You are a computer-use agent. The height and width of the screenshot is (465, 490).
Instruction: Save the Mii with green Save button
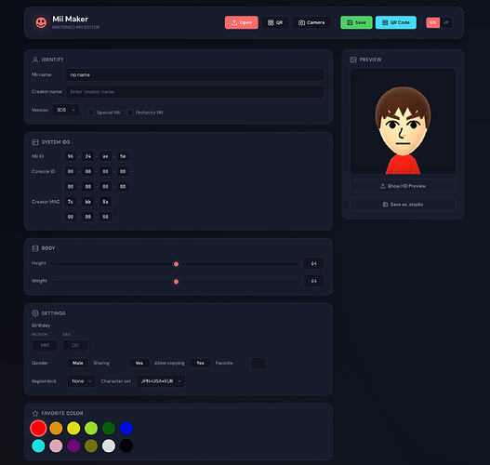pos(356,22)
